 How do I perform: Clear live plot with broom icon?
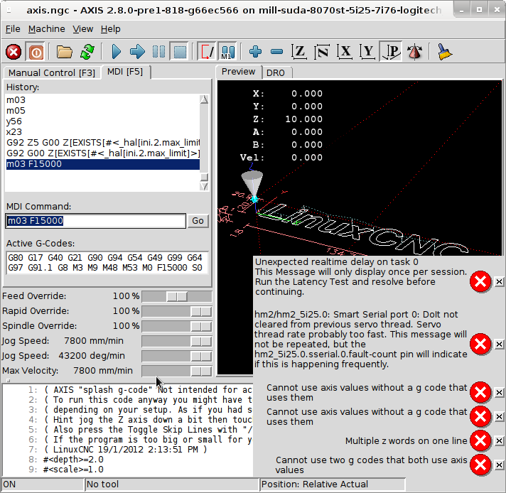[444, 52]
